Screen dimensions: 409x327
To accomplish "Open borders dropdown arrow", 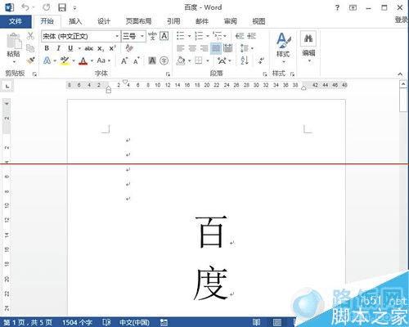I will [x=208, y=60].
